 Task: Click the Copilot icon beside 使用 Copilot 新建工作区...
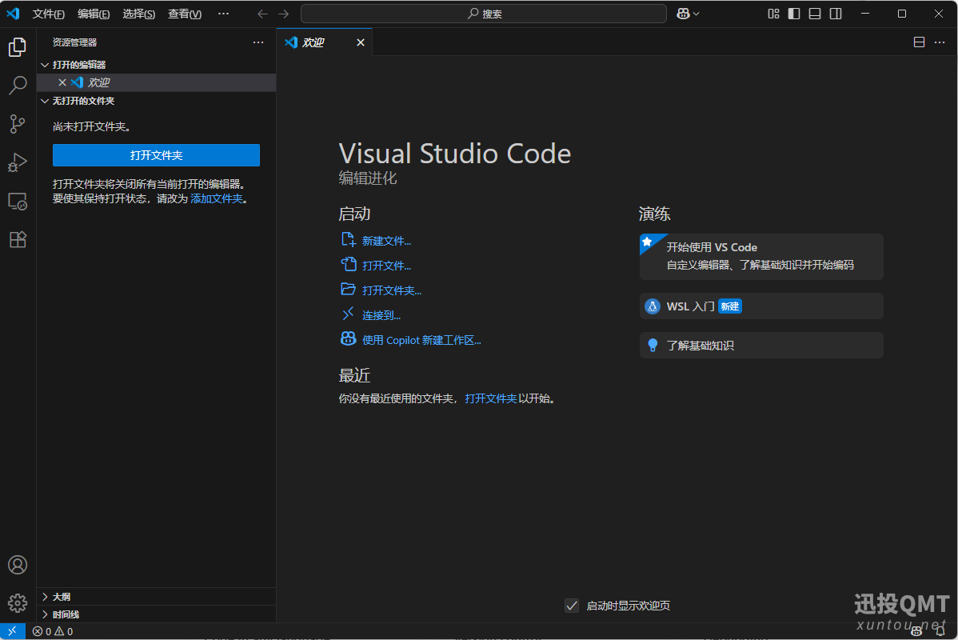click(348, 338)
